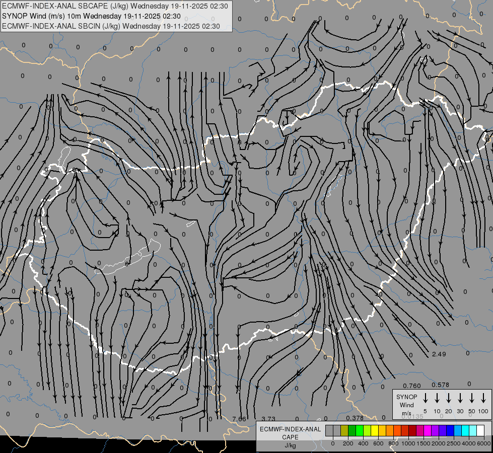Click the 30 m/s wind arrow in legend
Image resolution: width=493 pixels, height=453 pixels.
tap(460, 398)
